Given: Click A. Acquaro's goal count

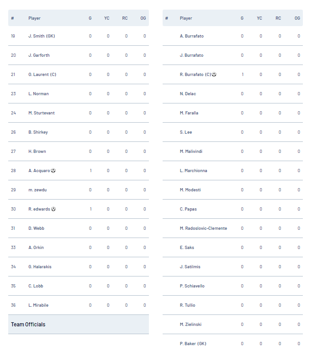Looking at the screenshot, I should [90, 171].
